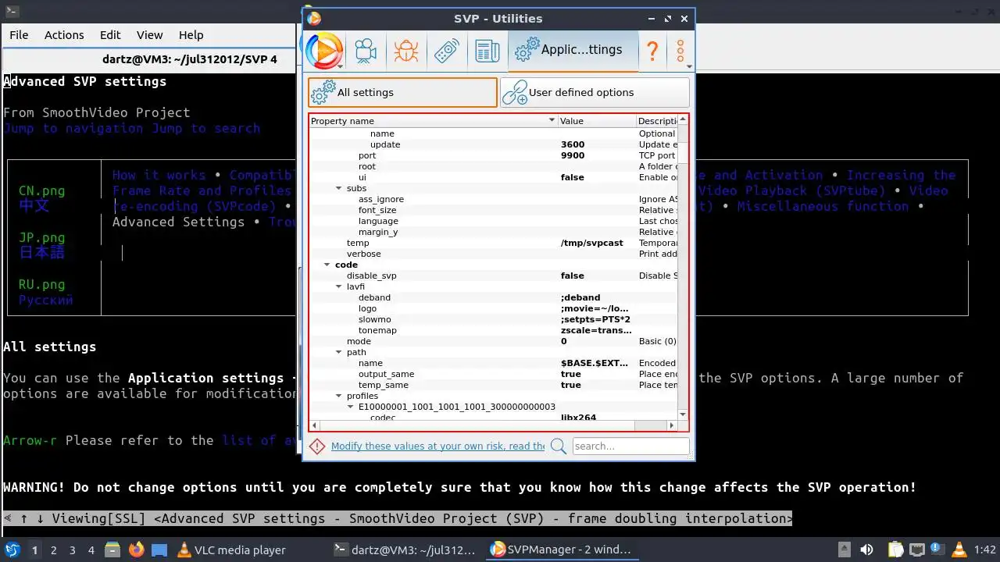1000x562 pixels.
Task: Open User defined options
Action: 595,92
